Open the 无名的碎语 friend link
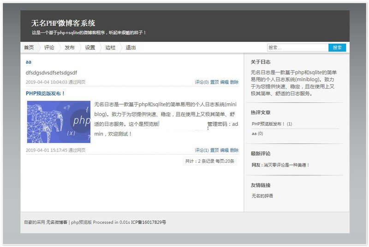 point(262,196)
